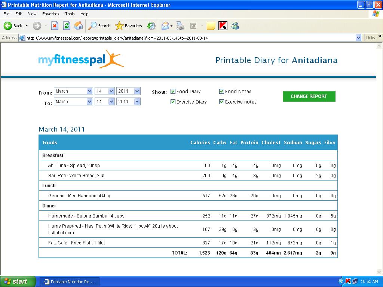Click total calories value 1,523
383x287 pixels.
pyautogui.click(x=204, y=253)
